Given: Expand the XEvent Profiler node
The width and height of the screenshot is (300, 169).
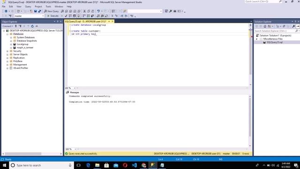Looking at the screenshot, I should coord(7,68).
